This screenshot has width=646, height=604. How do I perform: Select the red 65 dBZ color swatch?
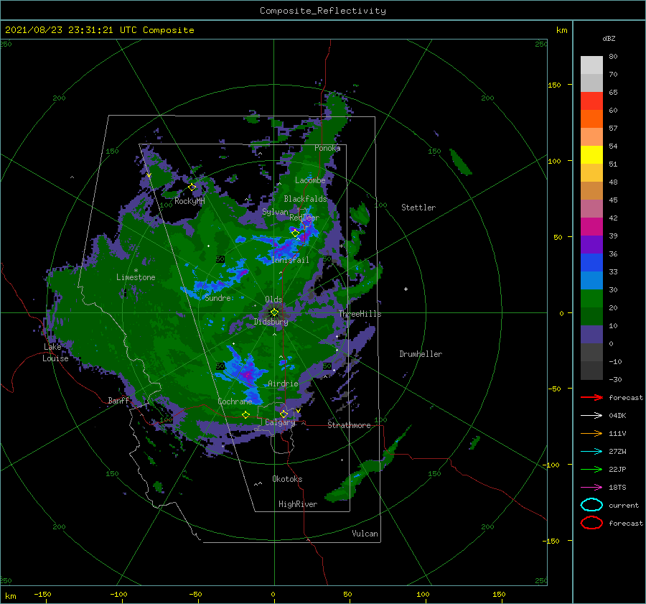(x=591, y=101)
